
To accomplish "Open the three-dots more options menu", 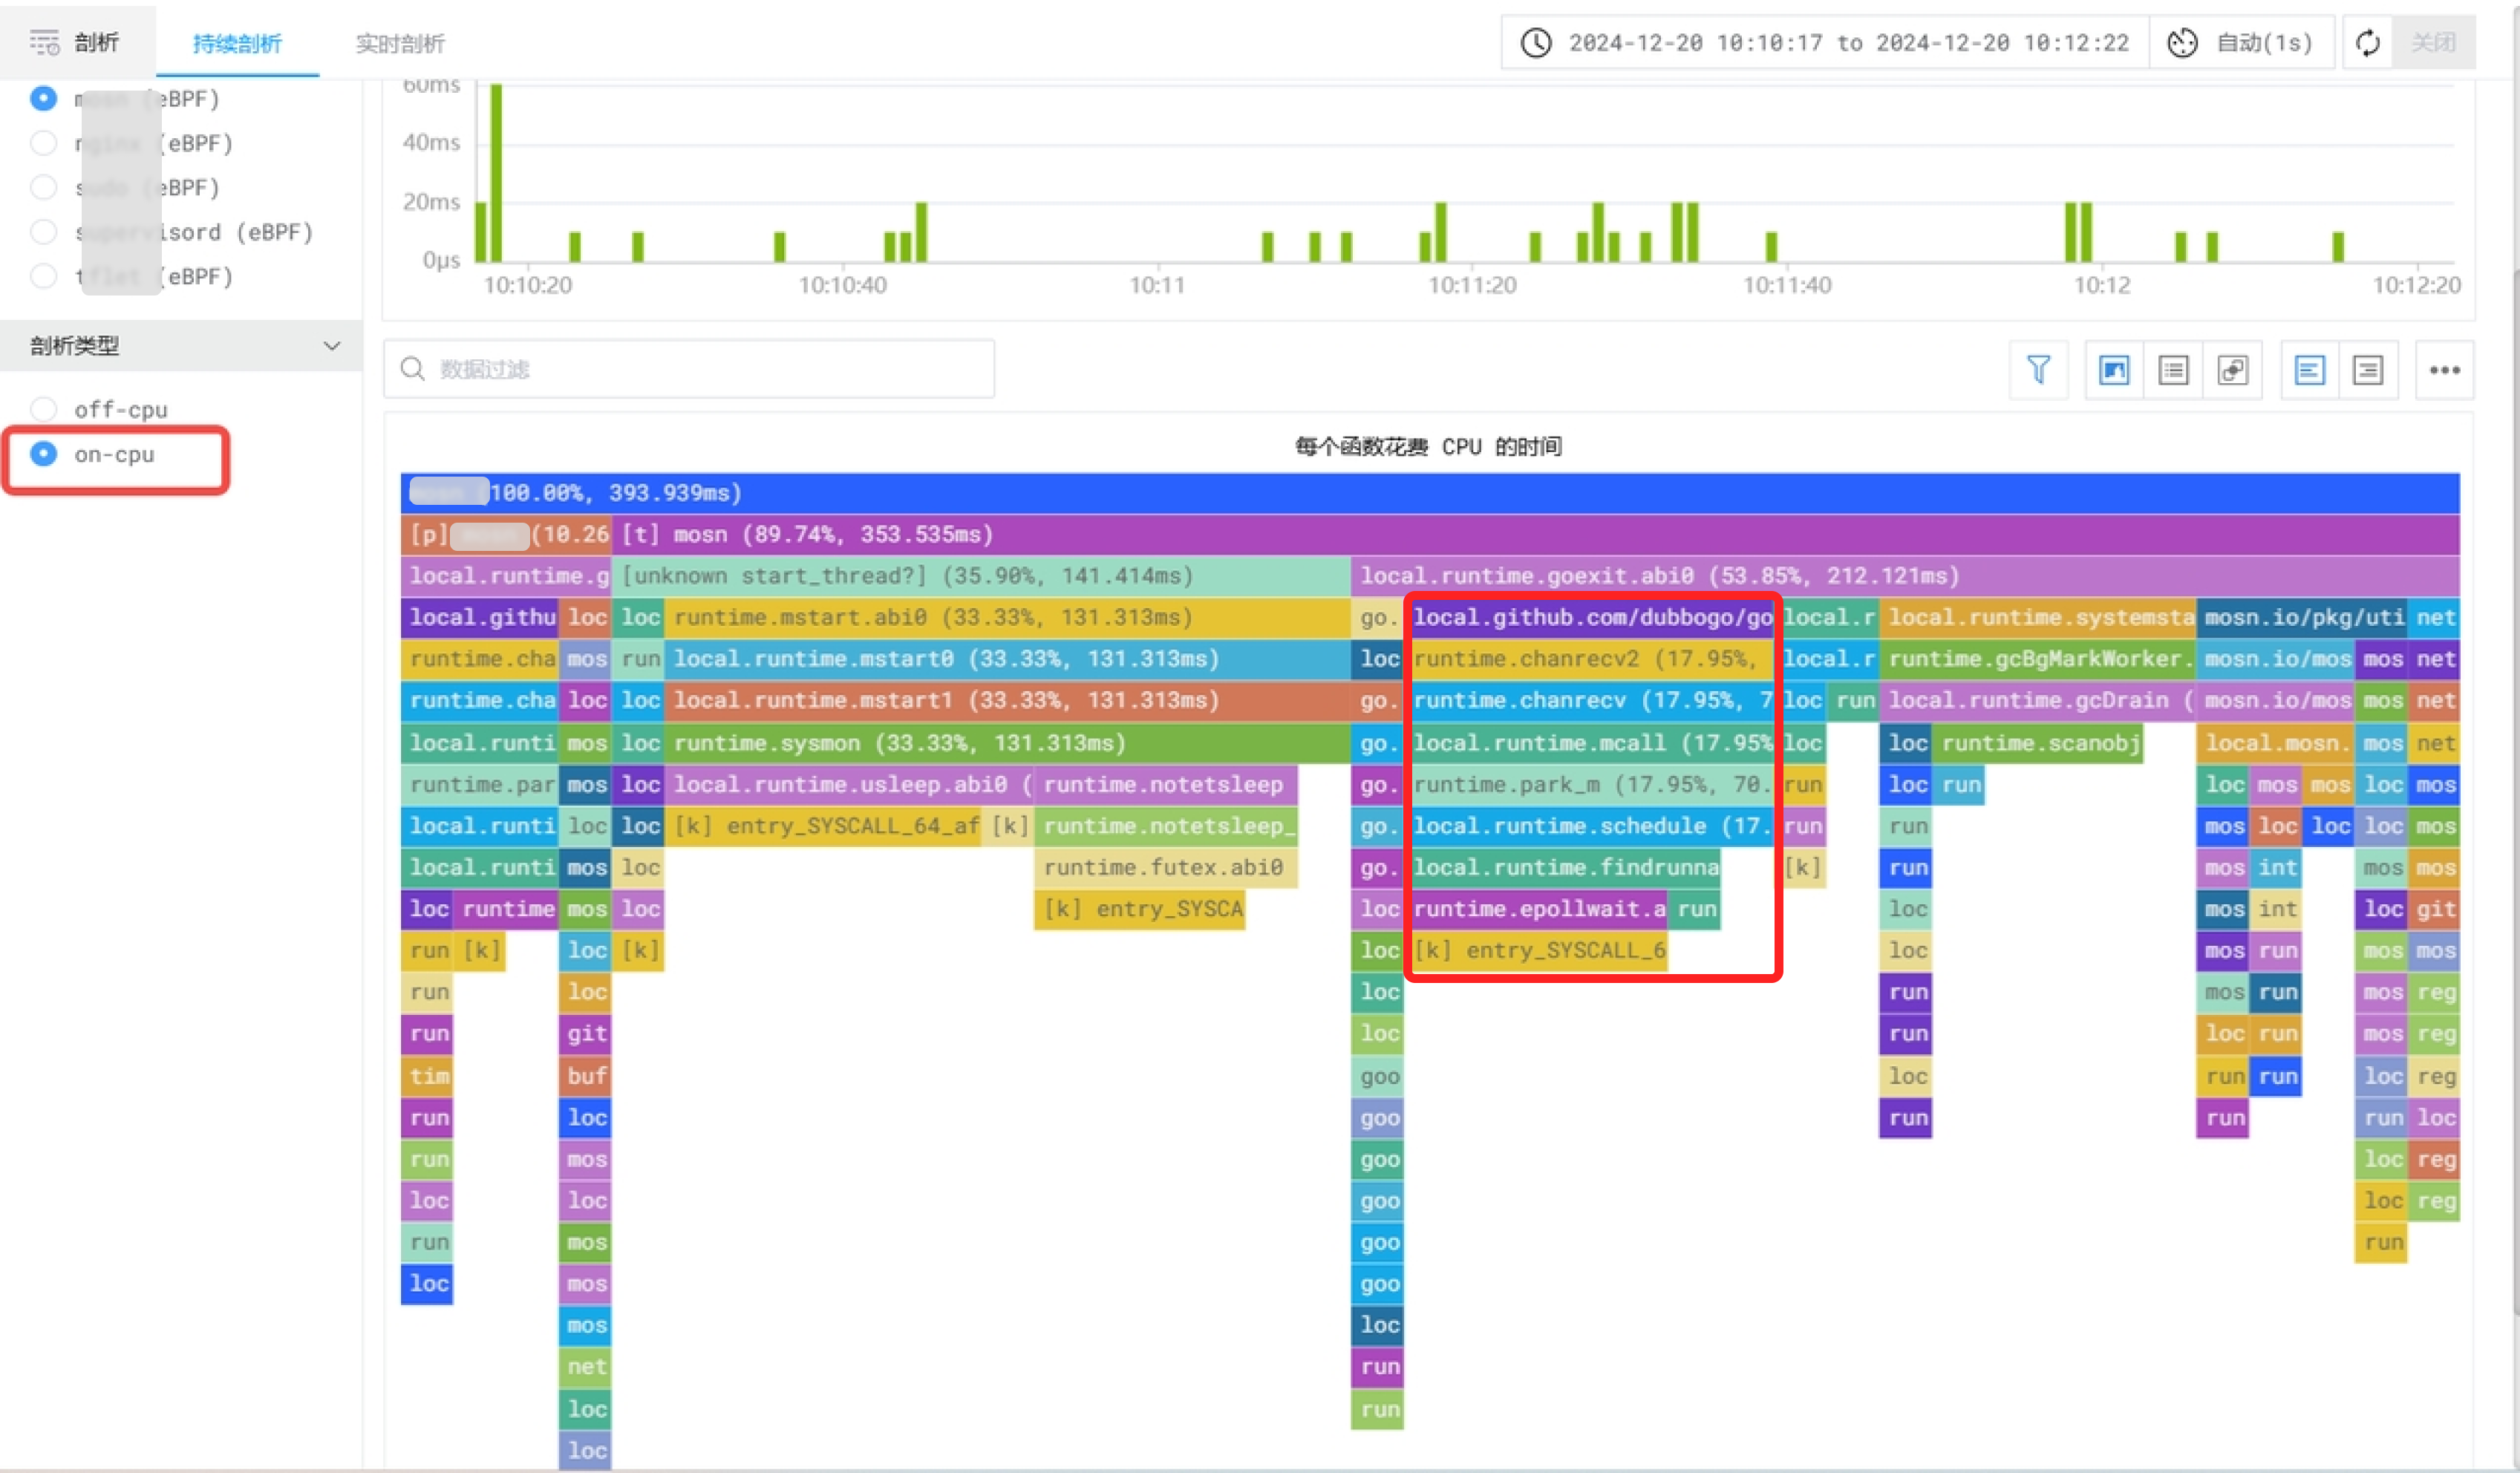I will [2444, 370].
